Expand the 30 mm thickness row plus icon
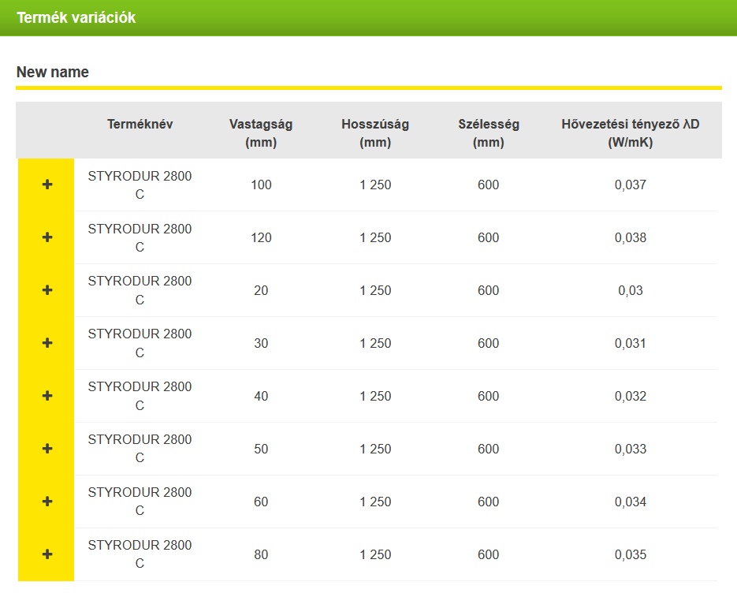Image resolution: width=737 pixels, height=608 pixels. [47, 343]
